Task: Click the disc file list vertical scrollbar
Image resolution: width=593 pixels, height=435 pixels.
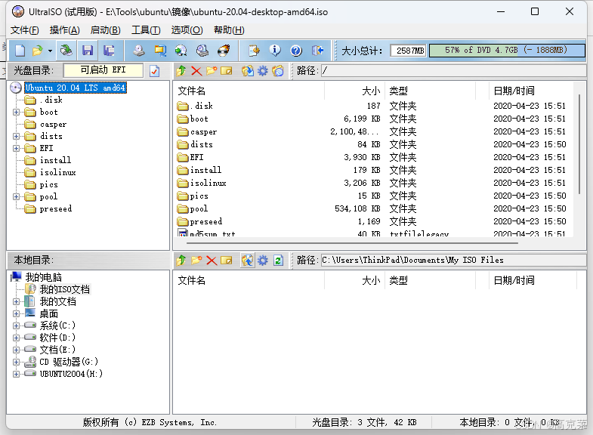Action: coord(579,143)
